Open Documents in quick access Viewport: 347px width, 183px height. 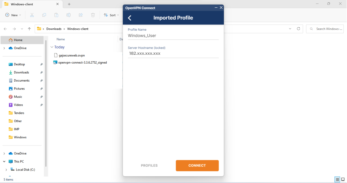tap(22, 81)
